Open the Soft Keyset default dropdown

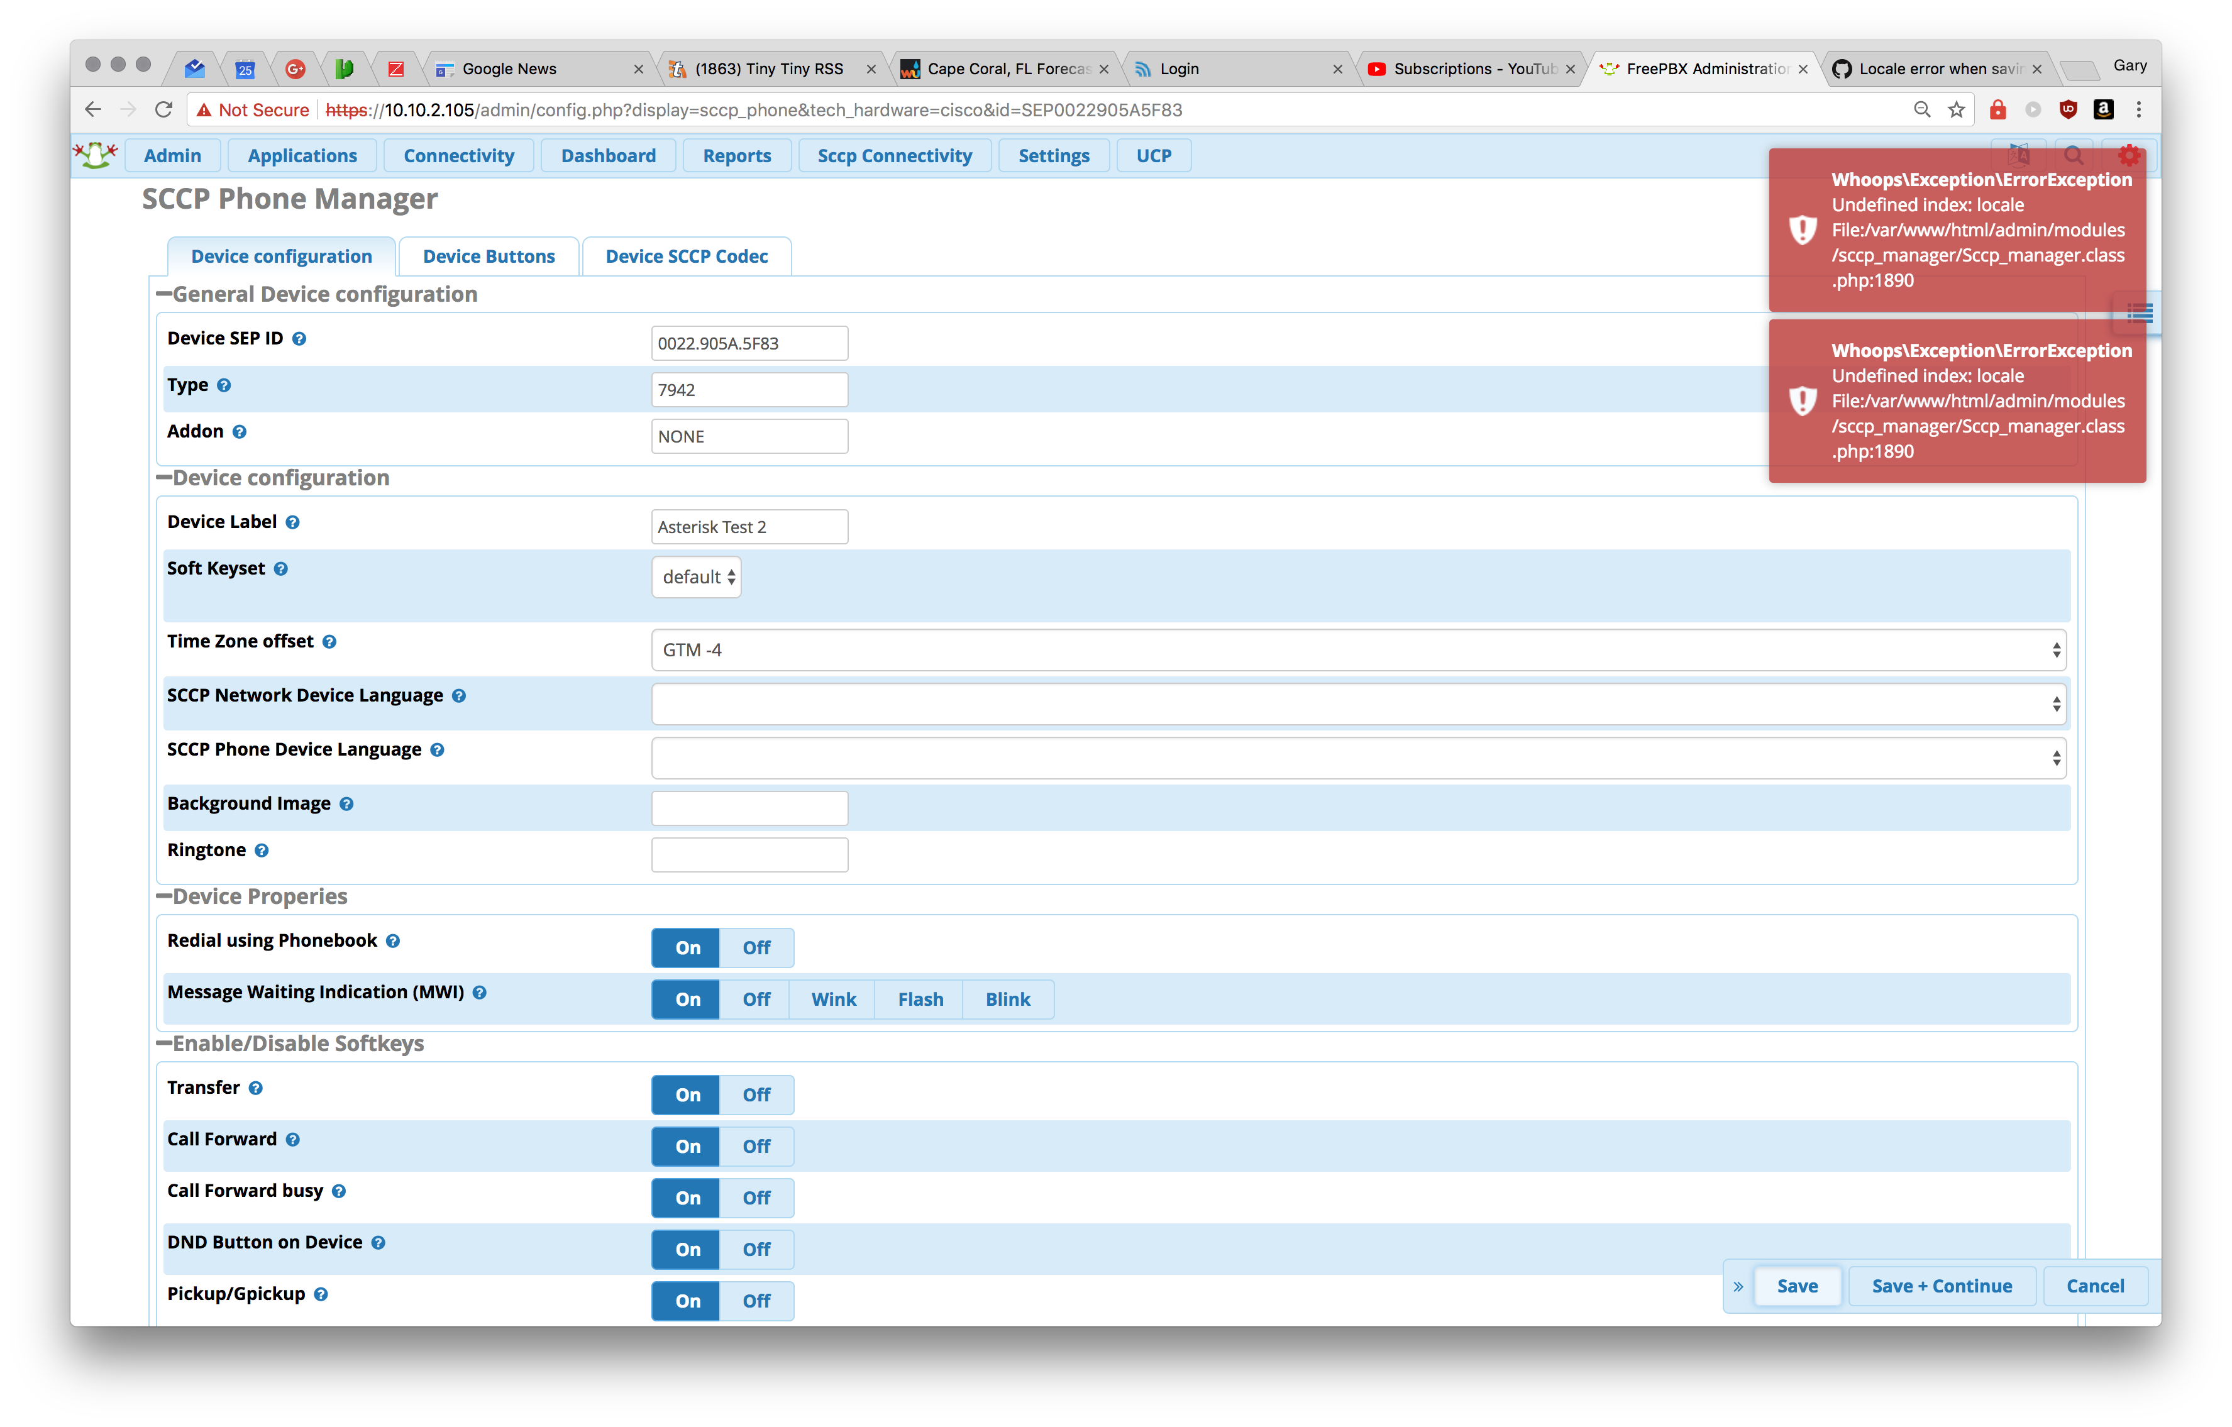[697, 577]
